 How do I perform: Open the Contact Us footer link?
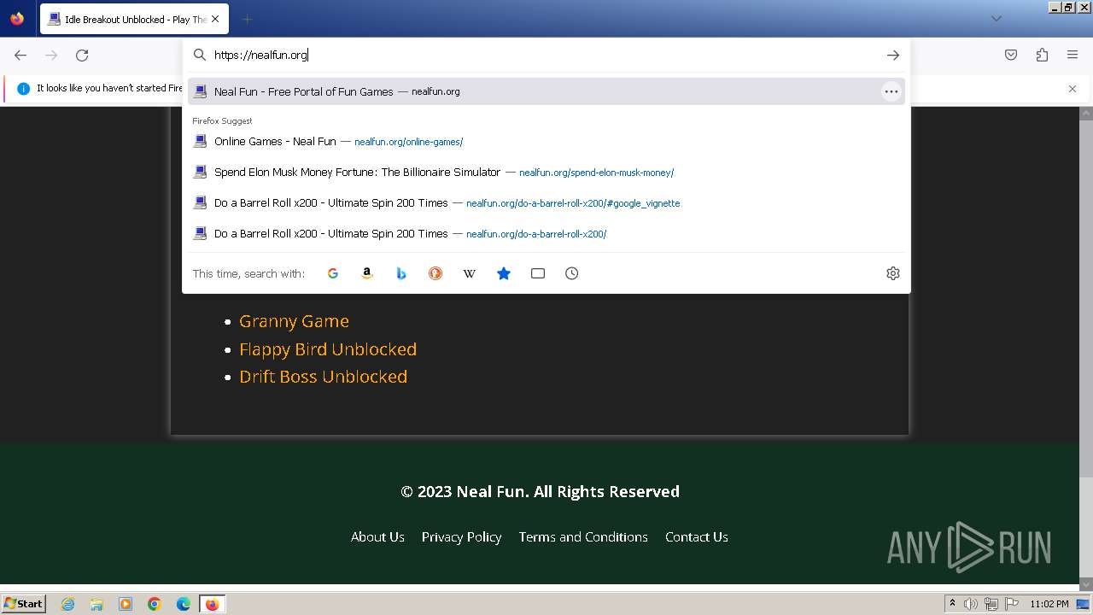pyautogui.click(x=697, y=536)
